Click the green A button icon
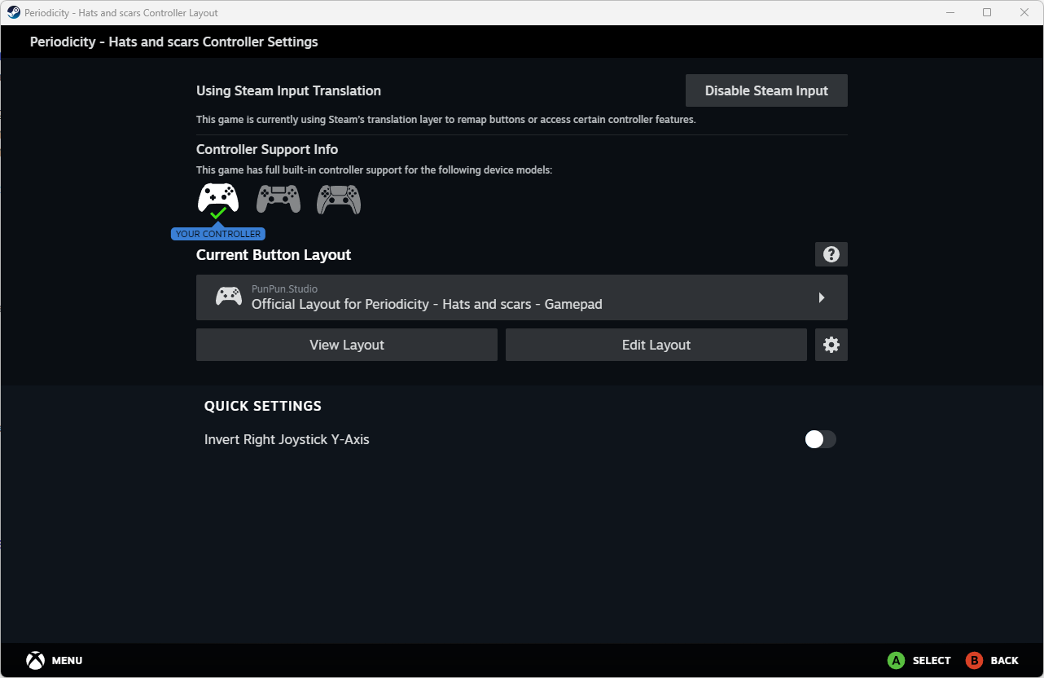 tap(896, 660)
